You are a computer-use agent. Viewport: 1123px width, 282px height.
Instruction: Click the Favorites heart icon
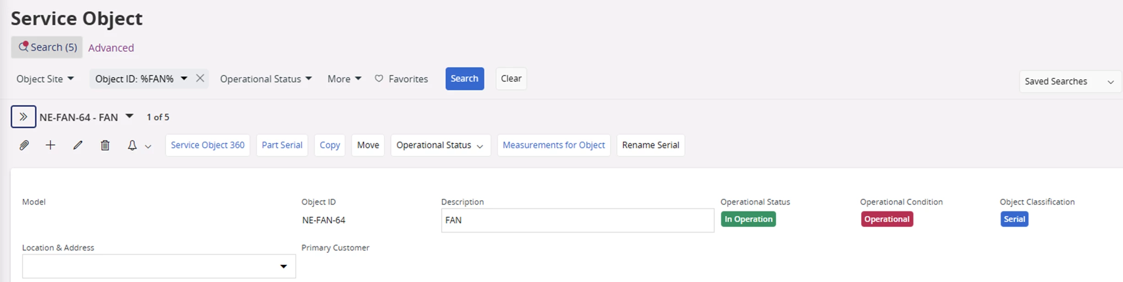(x=379, y=79)
